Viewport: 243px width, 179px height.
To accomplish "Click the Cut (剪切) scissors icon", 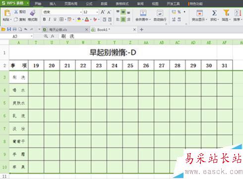I will coord(16,11).
